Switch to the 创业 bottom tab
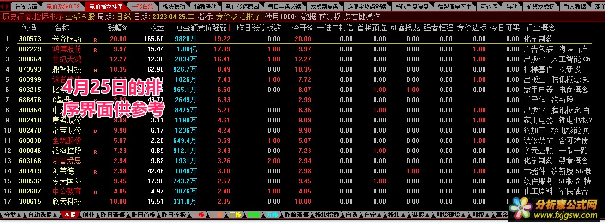 click(x=89, y=215)
